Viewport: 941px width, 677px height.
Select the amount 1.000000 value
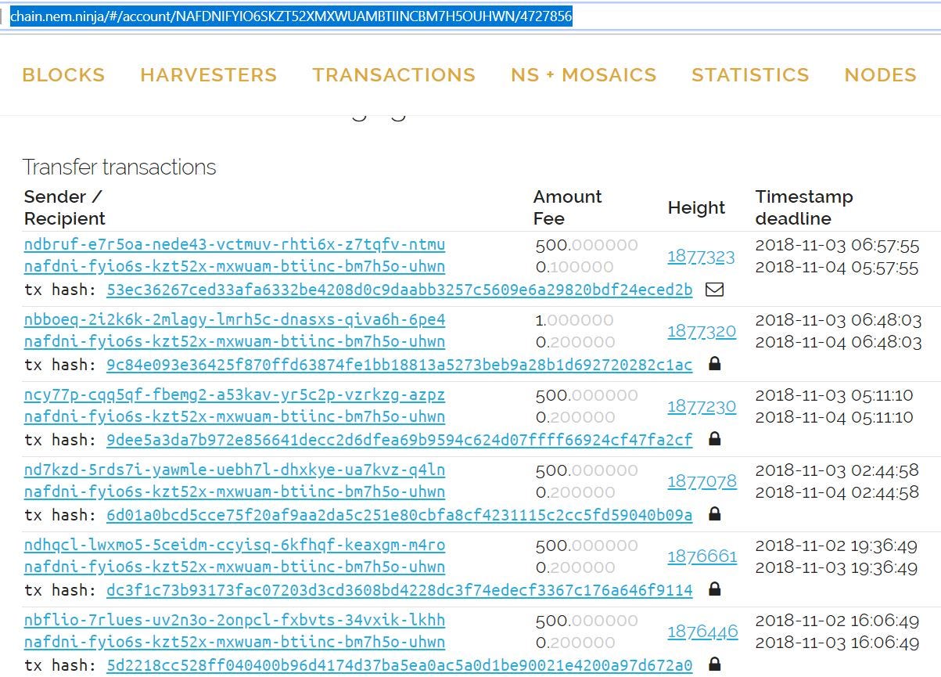pos(575,320)
